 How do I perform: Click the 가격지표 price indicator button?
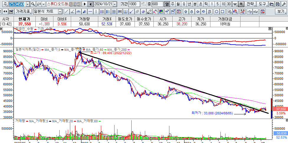tap(23, 12)
